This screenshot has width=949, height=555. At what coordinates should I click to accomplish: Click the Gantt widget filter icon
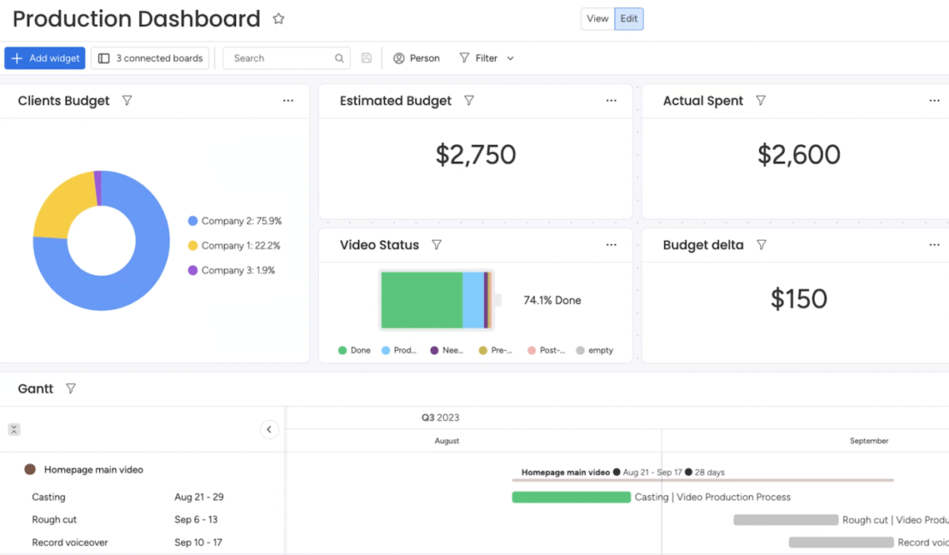pyautogui.click(x=71, y=388)
